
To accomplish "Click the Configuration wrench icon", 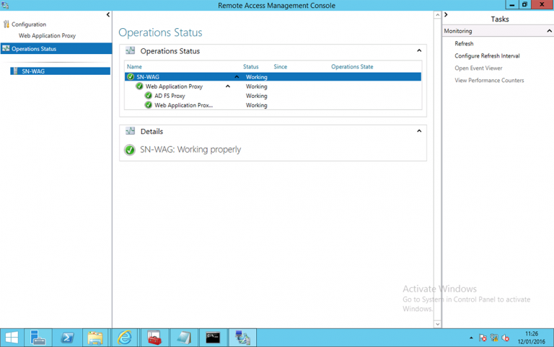I will click(x=6, y=24).
